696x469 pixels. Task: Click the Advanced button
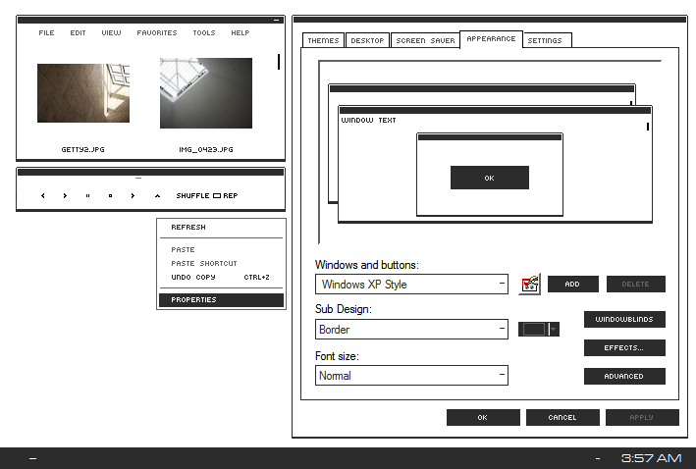tap(624, 376)
